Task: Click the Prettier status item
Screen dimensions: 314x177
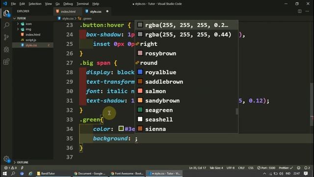Action: 286,168
